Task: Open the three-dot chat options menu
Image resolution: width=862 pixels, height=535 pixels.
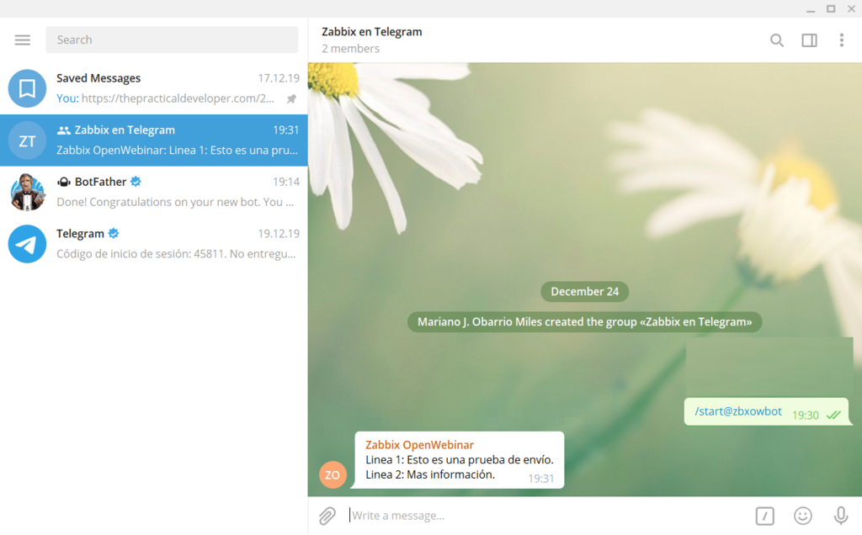Action: [x=841, y=40]
